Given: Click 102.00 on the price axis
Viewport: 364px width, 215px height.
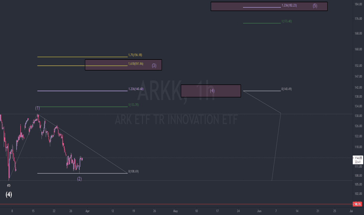Looking at the screenshot, I should 359,194.
